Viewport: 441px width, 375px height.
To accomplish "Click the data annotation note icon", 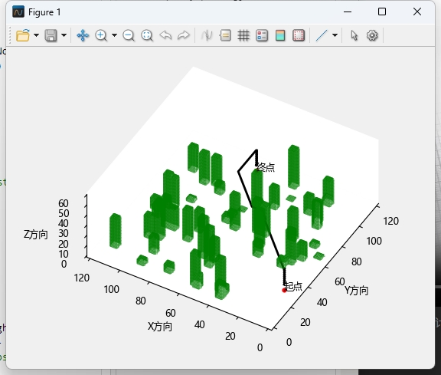I will (225, 35).
